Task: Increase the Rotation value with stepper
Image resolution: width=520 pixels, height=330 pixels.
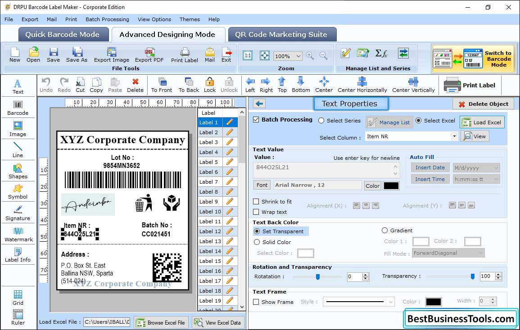Action: [366, 275]
